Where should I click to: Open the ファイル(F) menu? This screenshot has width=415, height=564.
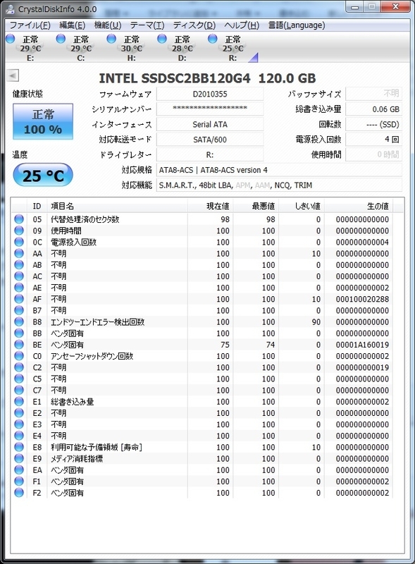coord(30,25)
